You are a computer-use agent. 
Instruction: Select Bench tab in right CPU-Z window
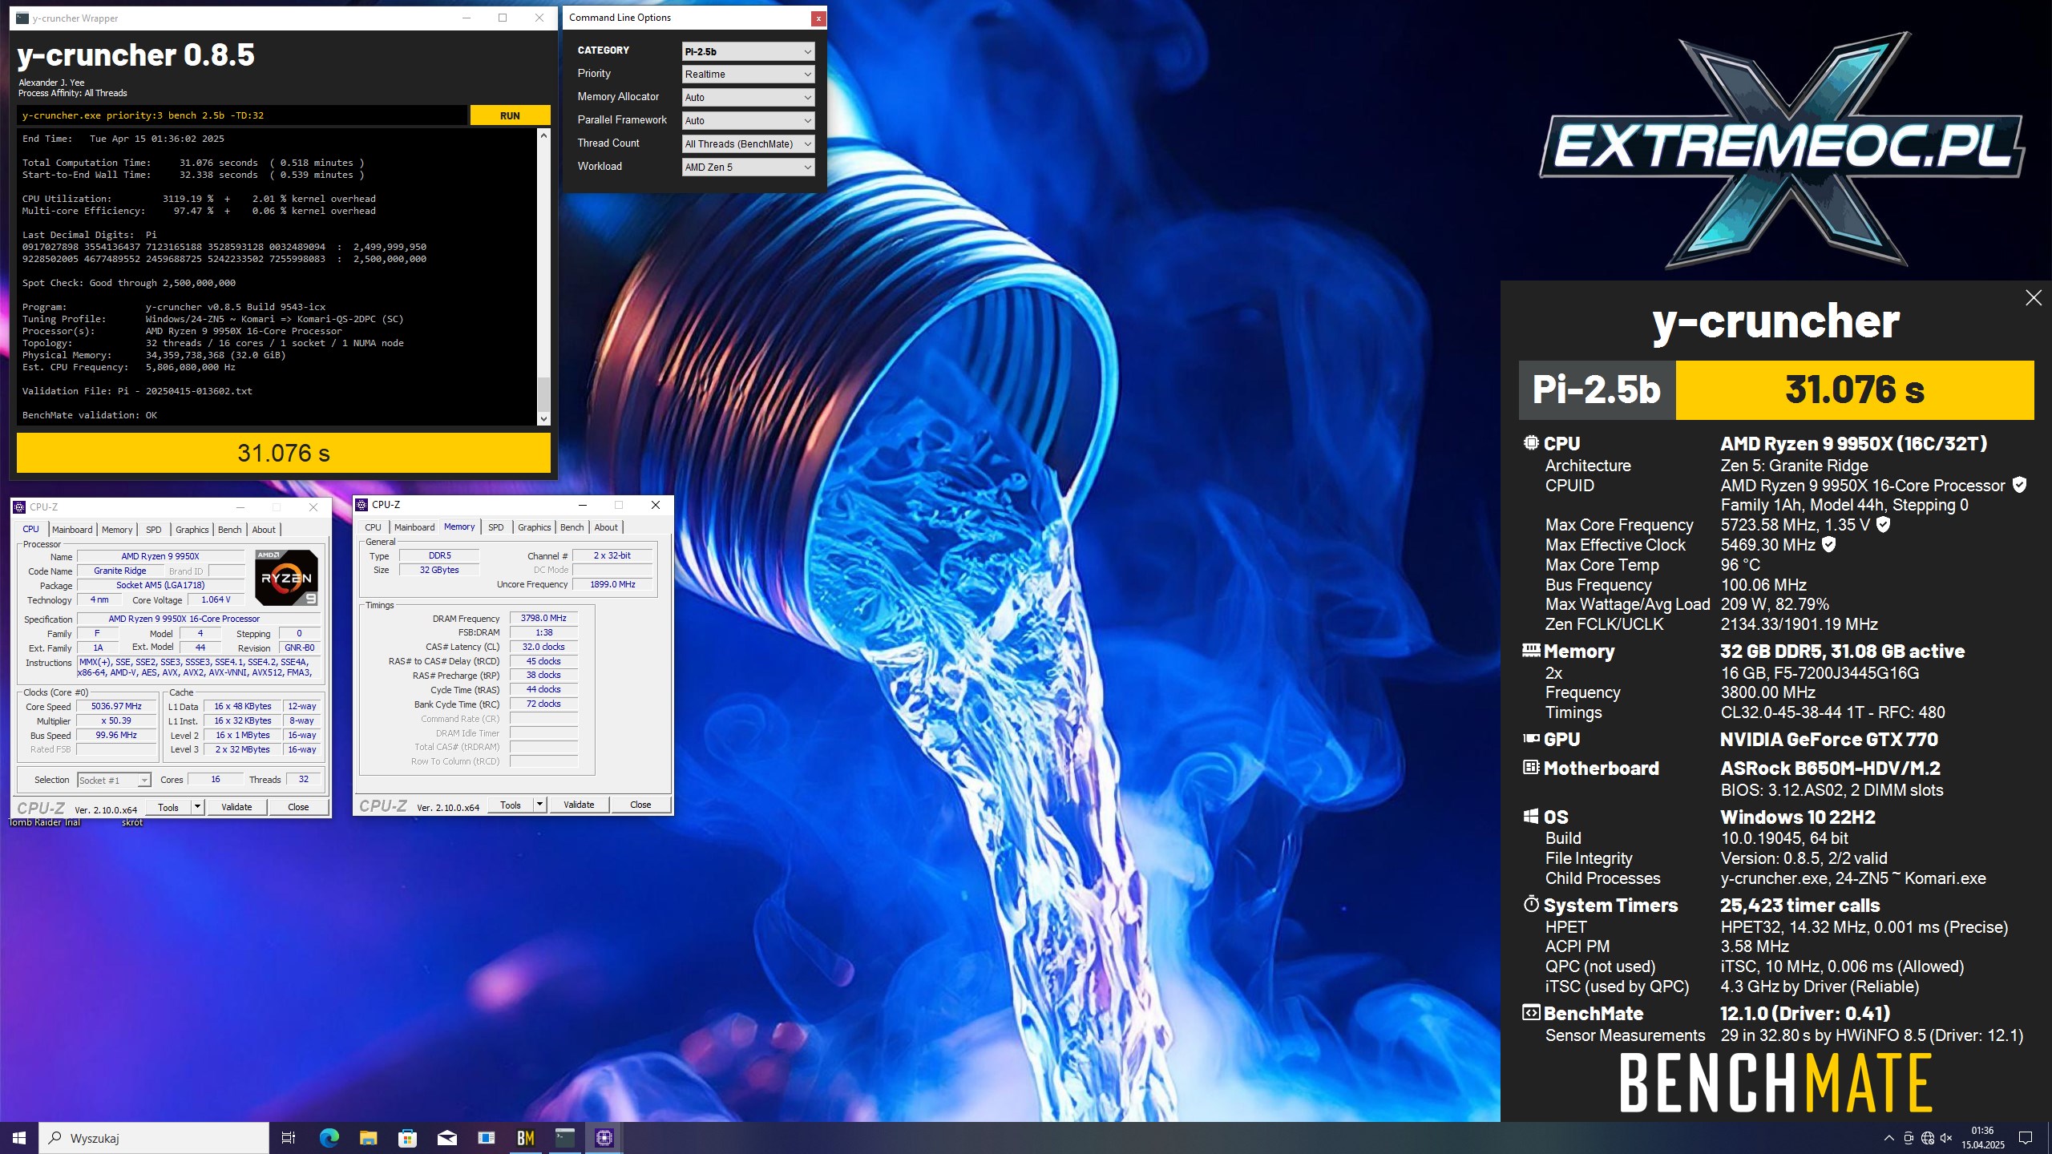tap(572, 527)
